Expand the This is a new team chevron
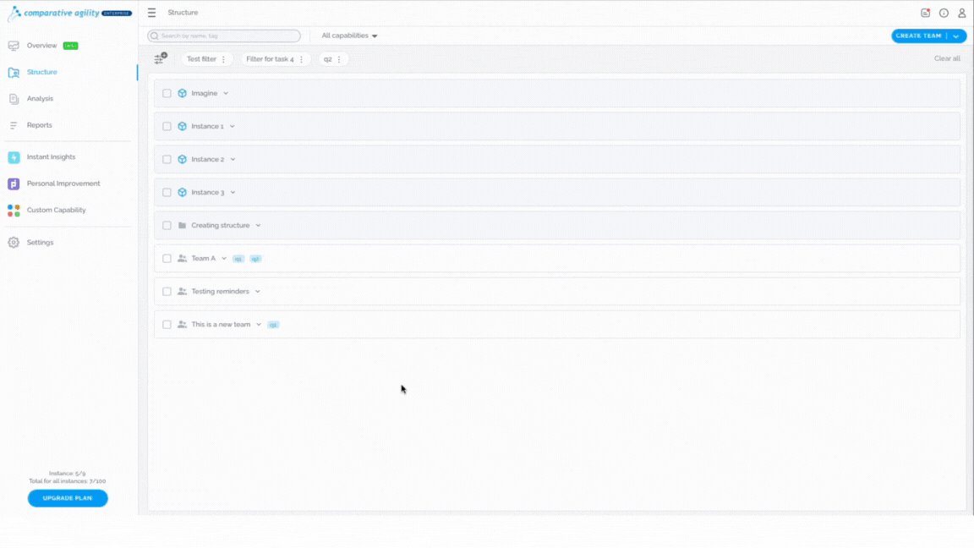 [x=259, y=324]
